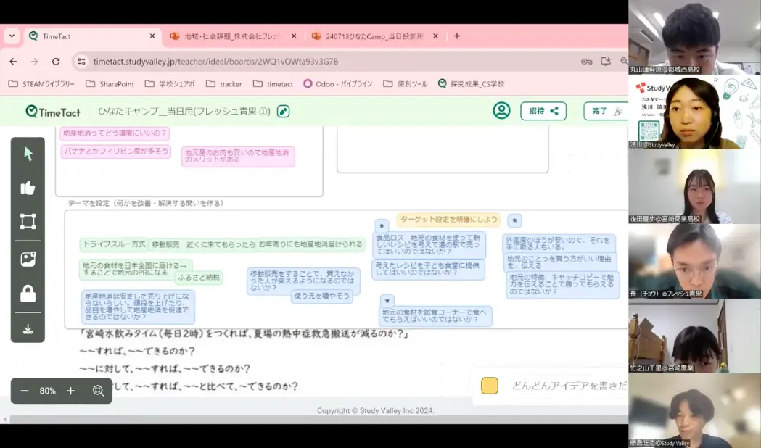761x448 pixels.
Task: Click the download board icon
Action: pyautogui.click(x=28, y=329)
